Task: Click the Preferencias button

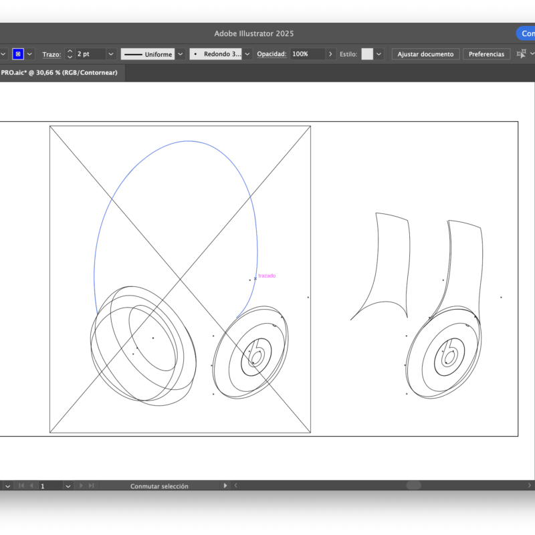Action: [x=486, y=54]
